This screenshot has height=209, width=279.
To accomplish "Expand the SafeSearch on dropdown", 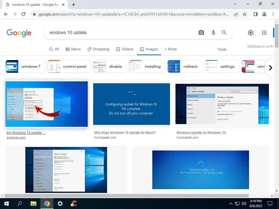I will [x=260, y=46].
